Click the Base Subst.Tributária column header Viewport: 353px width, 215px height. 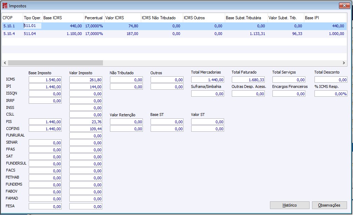(x=246, y=18)
